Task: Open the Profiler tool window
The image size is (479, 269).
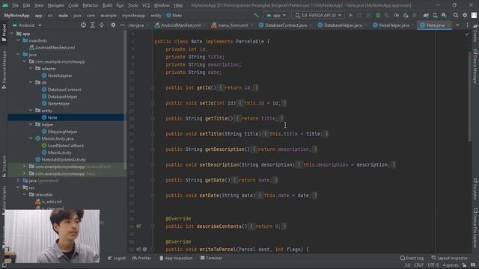Action: pyautogui.click(x=141, y=258)
